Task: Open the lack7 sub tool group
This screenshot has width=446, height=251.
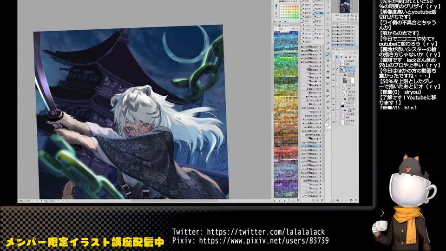Action: coord(318,17)
